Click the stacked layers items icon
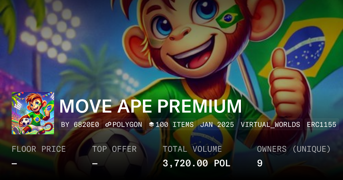The image size is (343, 180). tap(151, 125)
